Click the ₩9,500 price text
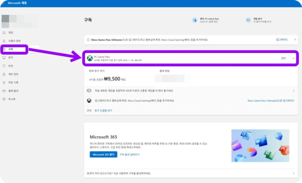The height and width of the screenshot is (183, 302). (x=112, y=79)
